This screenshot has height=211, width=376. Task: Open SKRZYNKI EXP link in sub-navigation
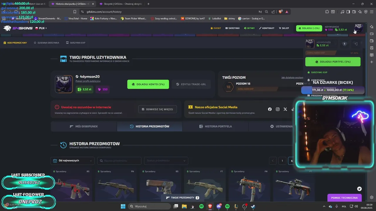coord(75,43)
